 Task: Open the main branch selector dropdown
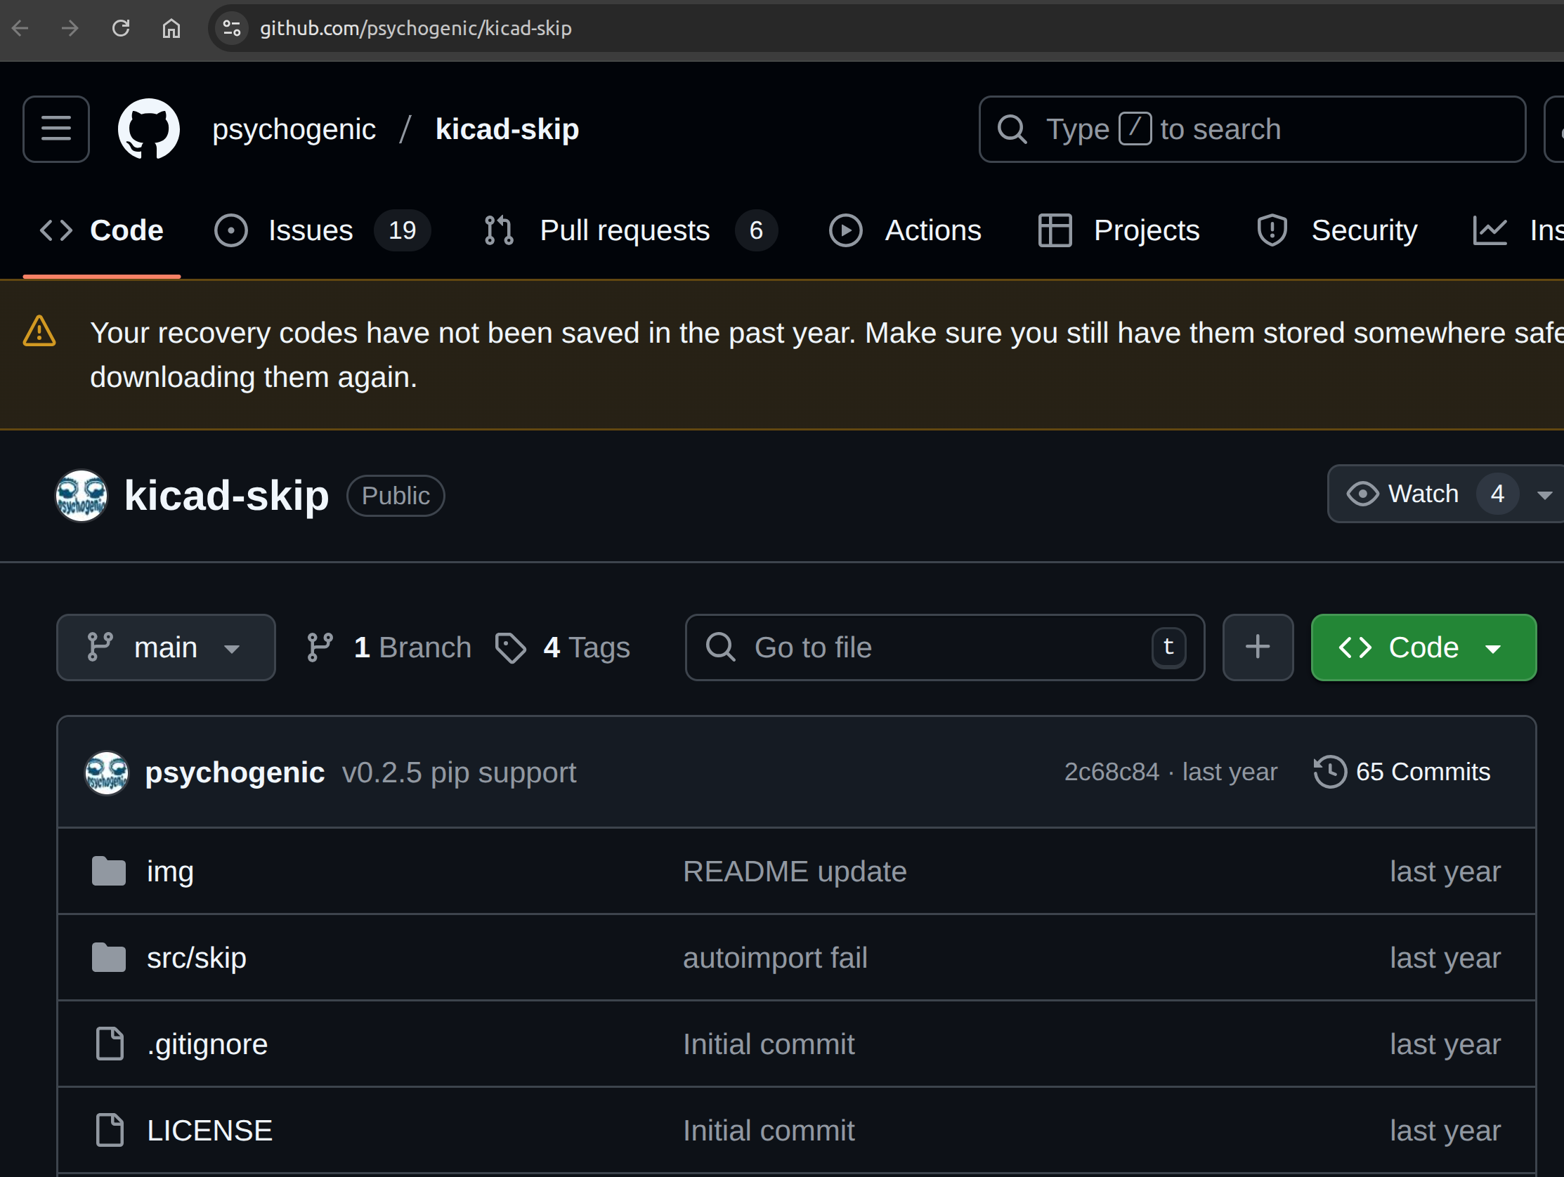(166, 647)
